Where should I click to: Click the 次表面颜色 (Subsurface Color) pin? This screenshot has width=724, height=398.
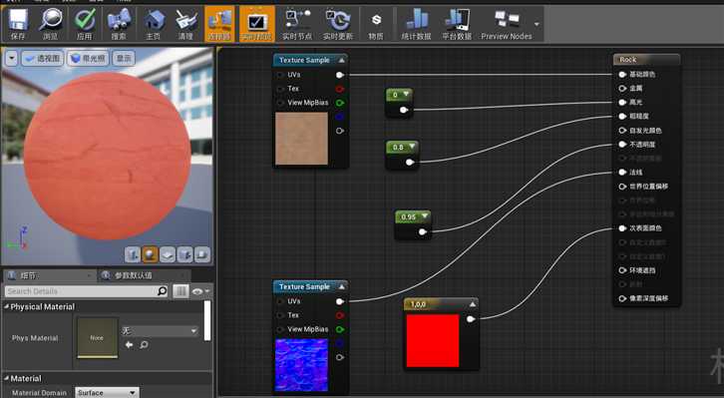point(622,228)
